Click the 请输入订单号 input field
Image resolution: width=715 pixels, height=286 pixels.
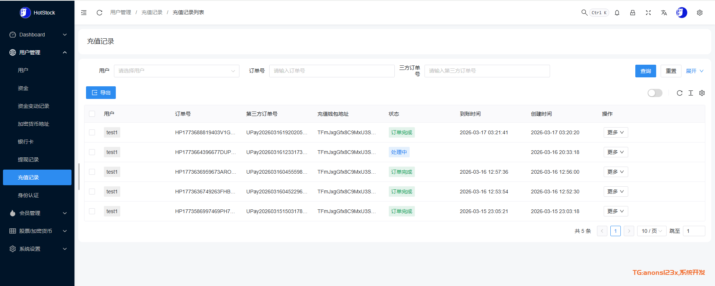(x=331, y=71)
